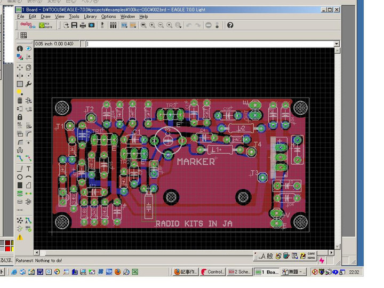
Task: Open the Library menu
Action: pos(90,17)
